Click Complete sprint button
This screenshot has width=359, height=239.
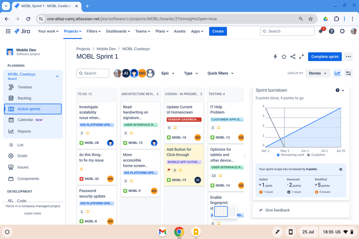click(325, 57)
